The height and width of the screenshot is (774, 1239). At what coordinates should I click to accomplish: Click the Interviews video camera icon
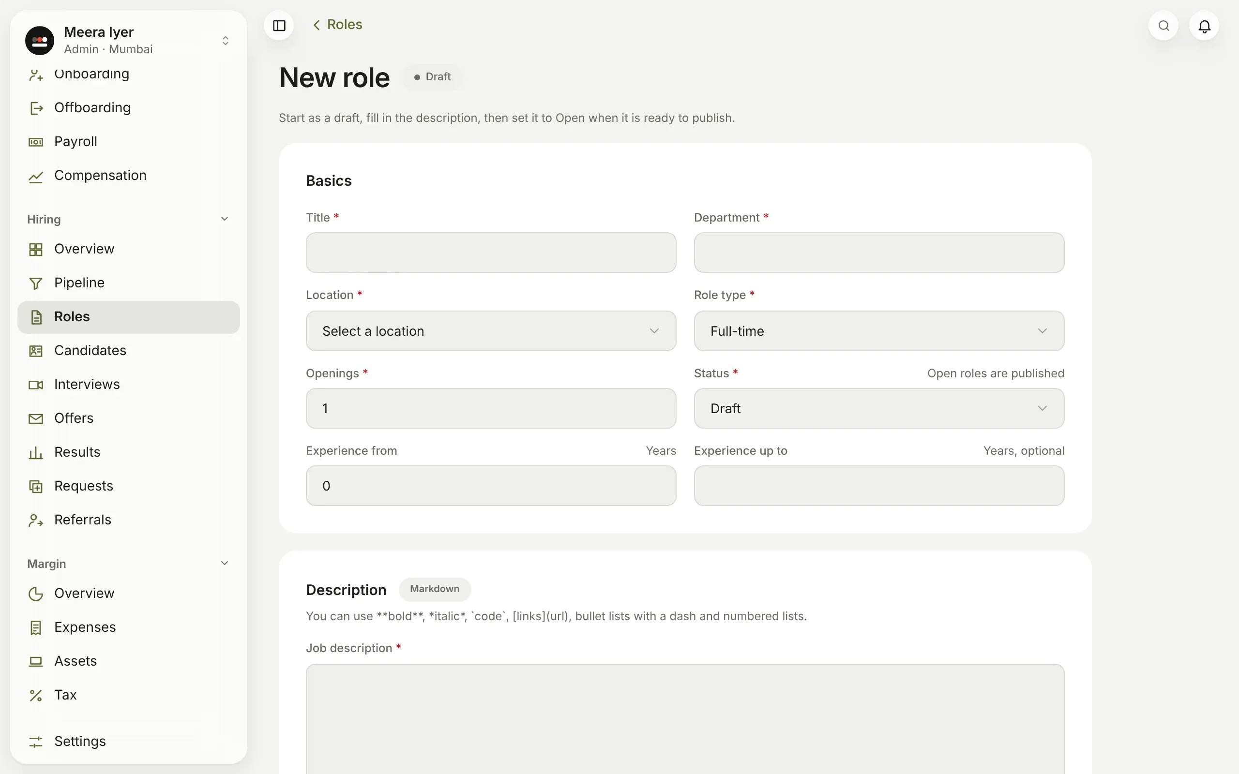tap(36, 385)
